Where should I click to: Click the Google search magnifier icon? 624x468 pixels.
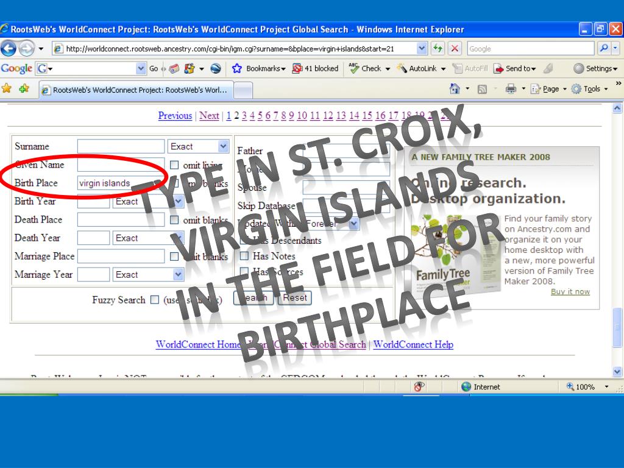click(x=604, y=49)
